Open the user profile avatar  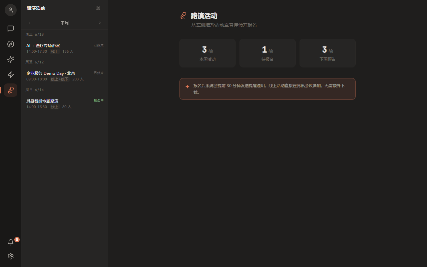(x=11, y=10)
